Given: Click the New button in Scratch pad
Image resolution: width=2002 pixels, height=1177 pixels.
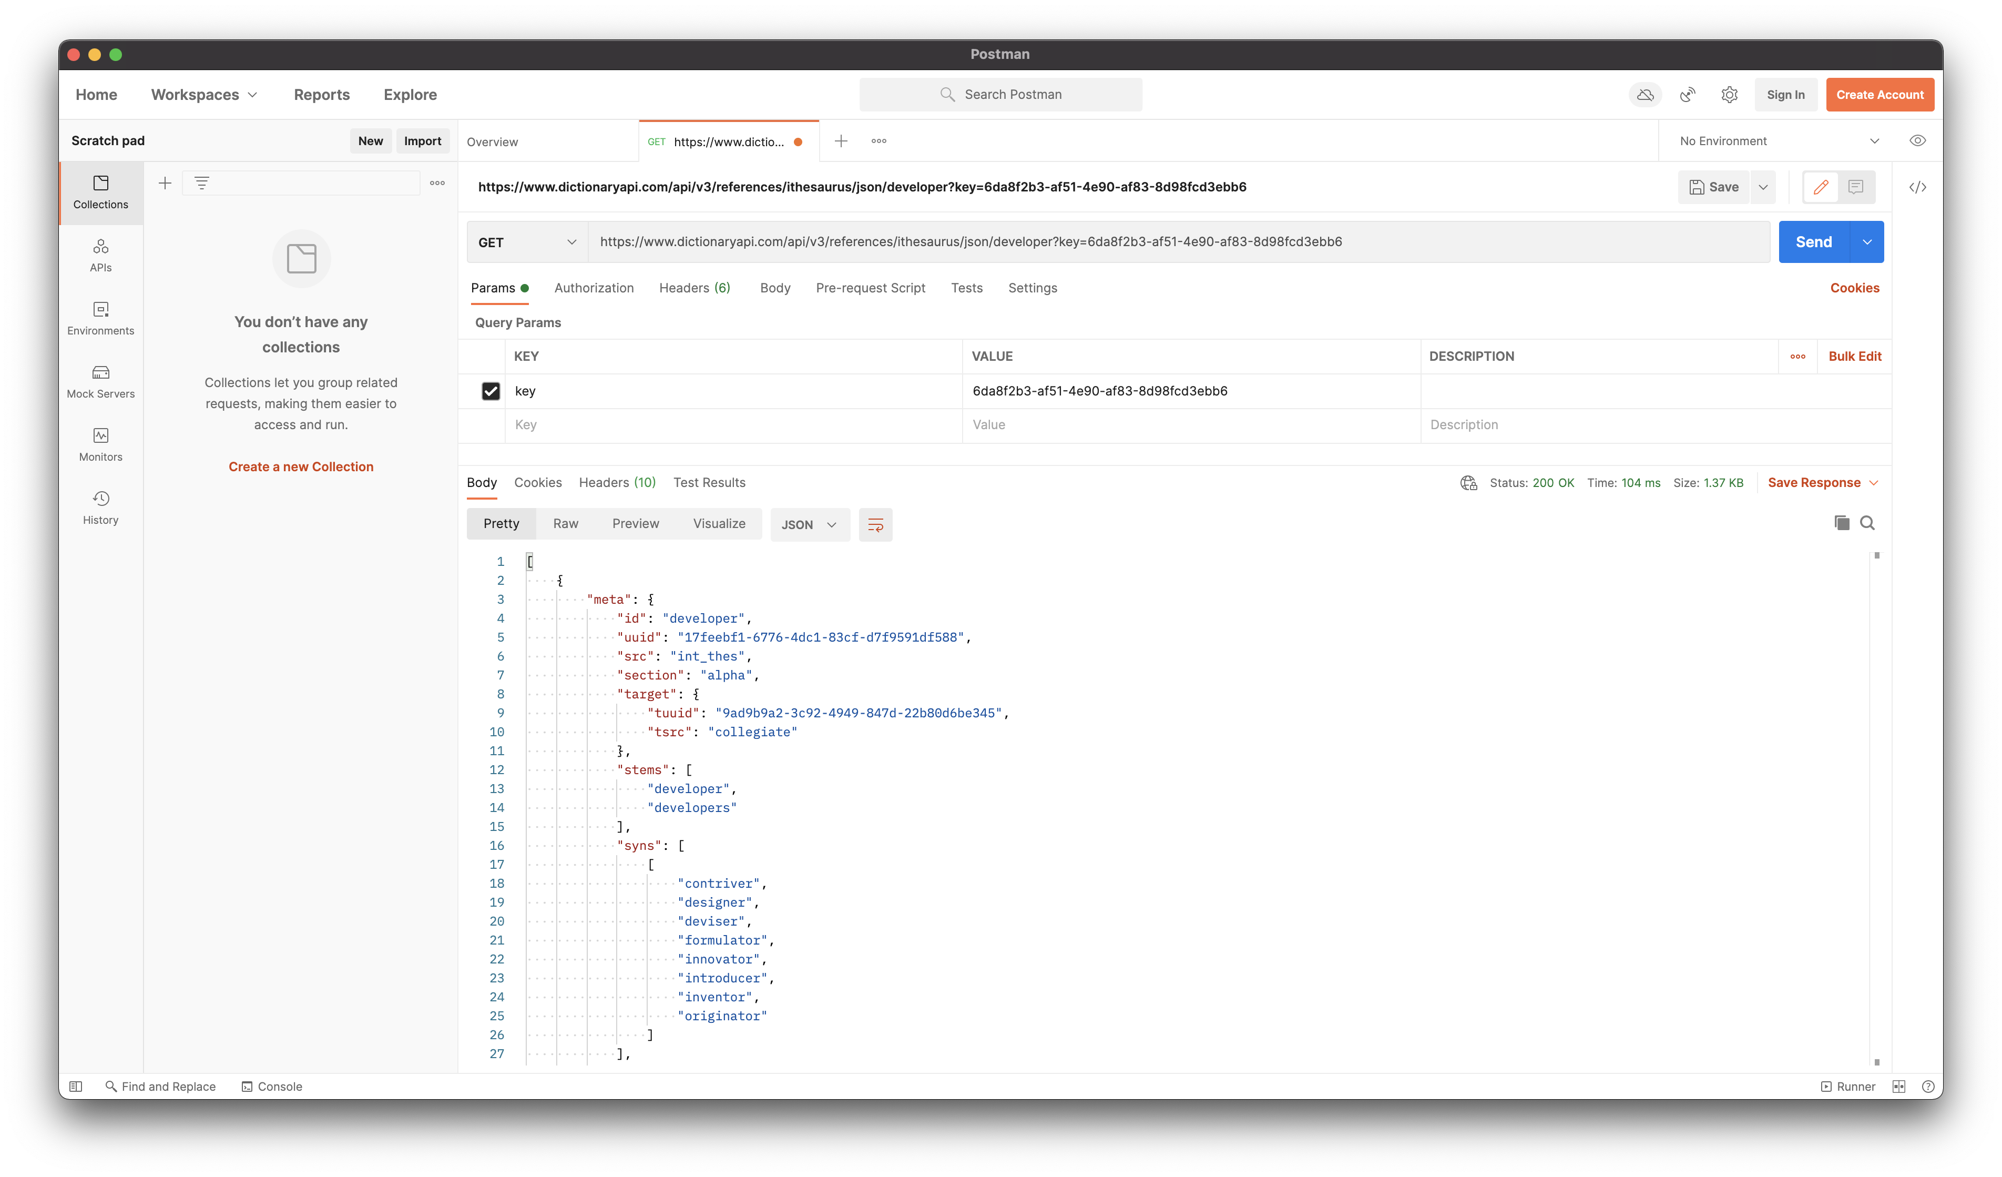Looking at the screenshot, I should coord(370,140).
